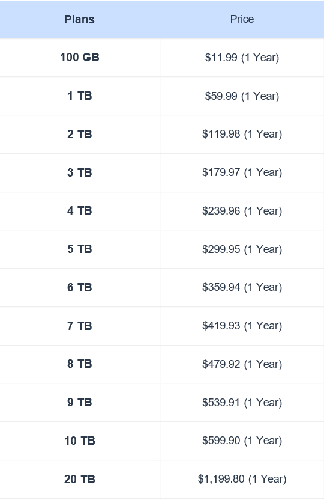Viewport: 324px width, 500px height.
Task: Select the 3 TB plan cell
Action: tap(80, 172)
